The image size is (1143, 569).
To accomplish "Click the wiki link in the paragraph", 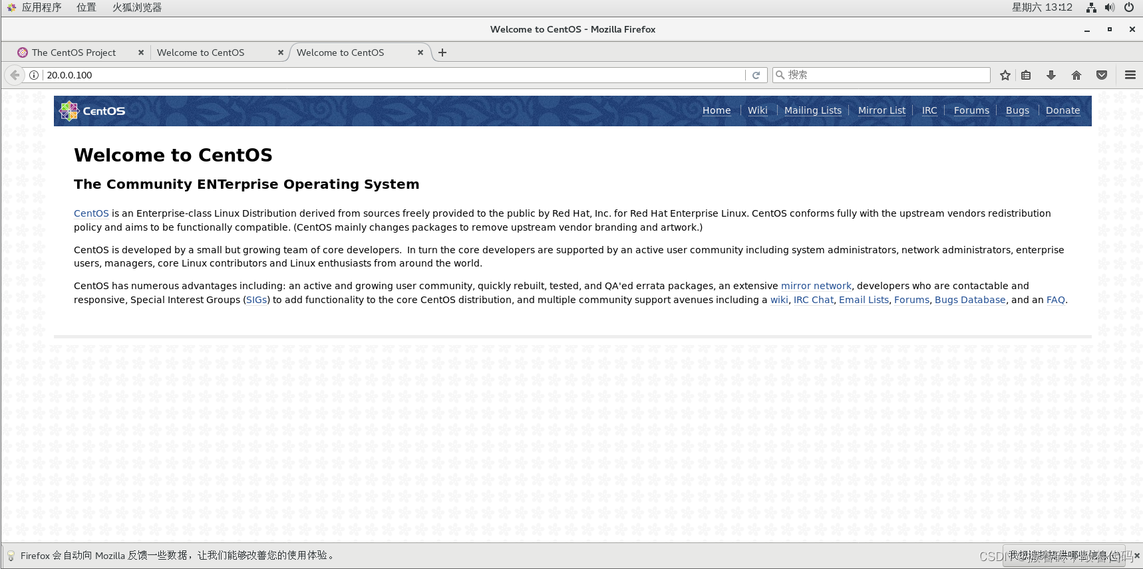I will click(x=779, y=300).
